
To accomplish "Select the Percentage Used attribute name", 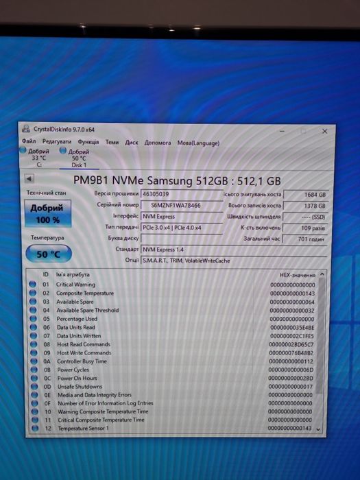I will click(77, 319).
